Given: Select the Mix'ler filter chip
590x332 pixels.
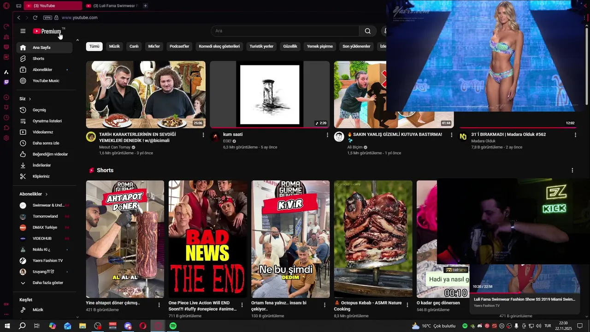Looking at the screenshot, I should (154, 46).
